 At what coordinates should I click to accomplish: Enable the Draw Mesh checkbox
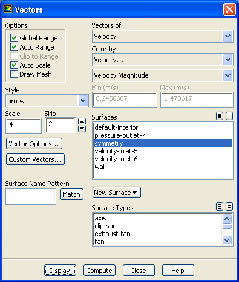pos(14,74)
